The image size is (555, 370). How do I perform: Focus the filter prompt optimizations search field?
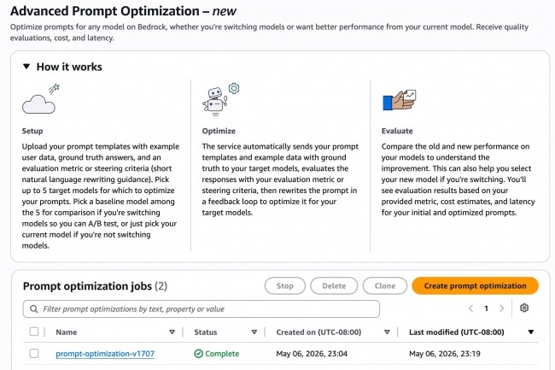point(202,309)
